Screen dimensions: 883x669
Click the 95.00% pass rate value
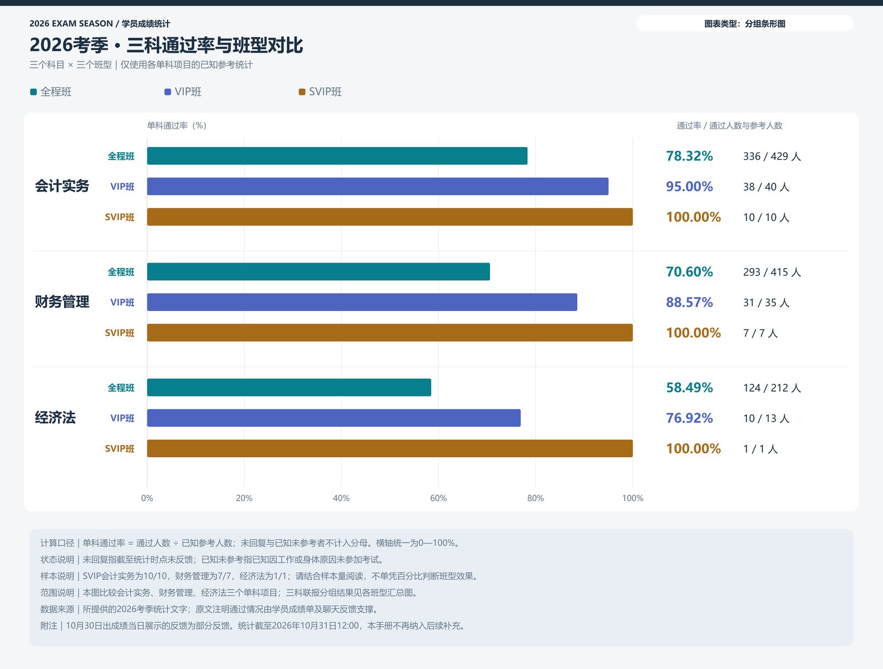pos(689,186)
